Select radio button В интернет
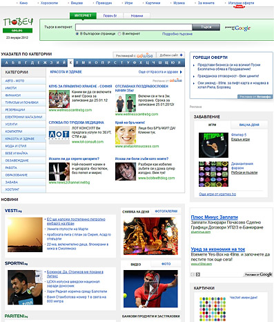The image size is (274, 322). [119, 34]
